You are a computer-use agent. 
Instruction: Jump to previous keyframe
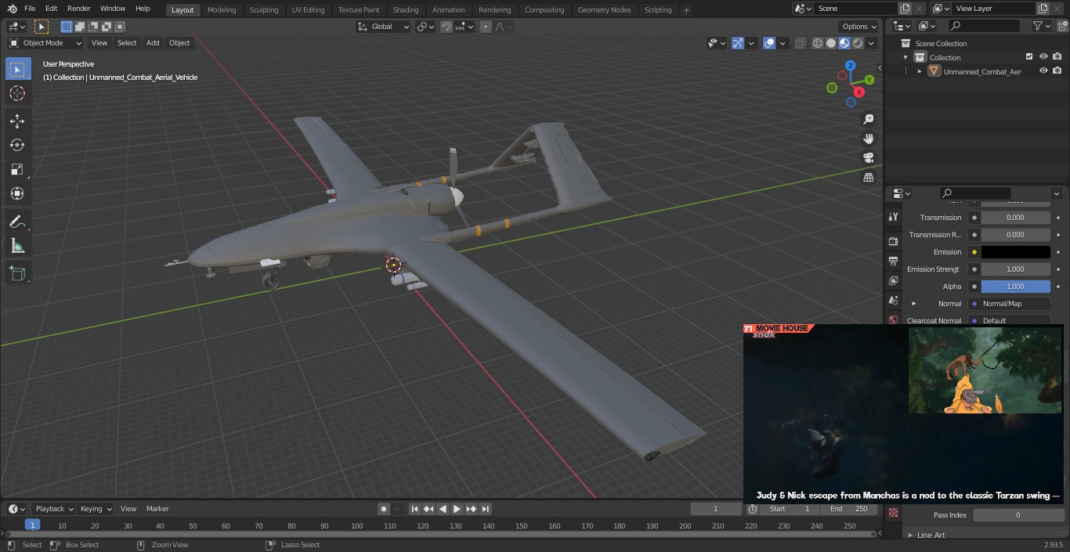click(x=429, y=509)
